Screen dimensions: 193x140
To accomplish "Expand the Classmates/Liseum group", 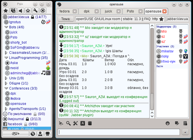I will [x=6, y=53].
